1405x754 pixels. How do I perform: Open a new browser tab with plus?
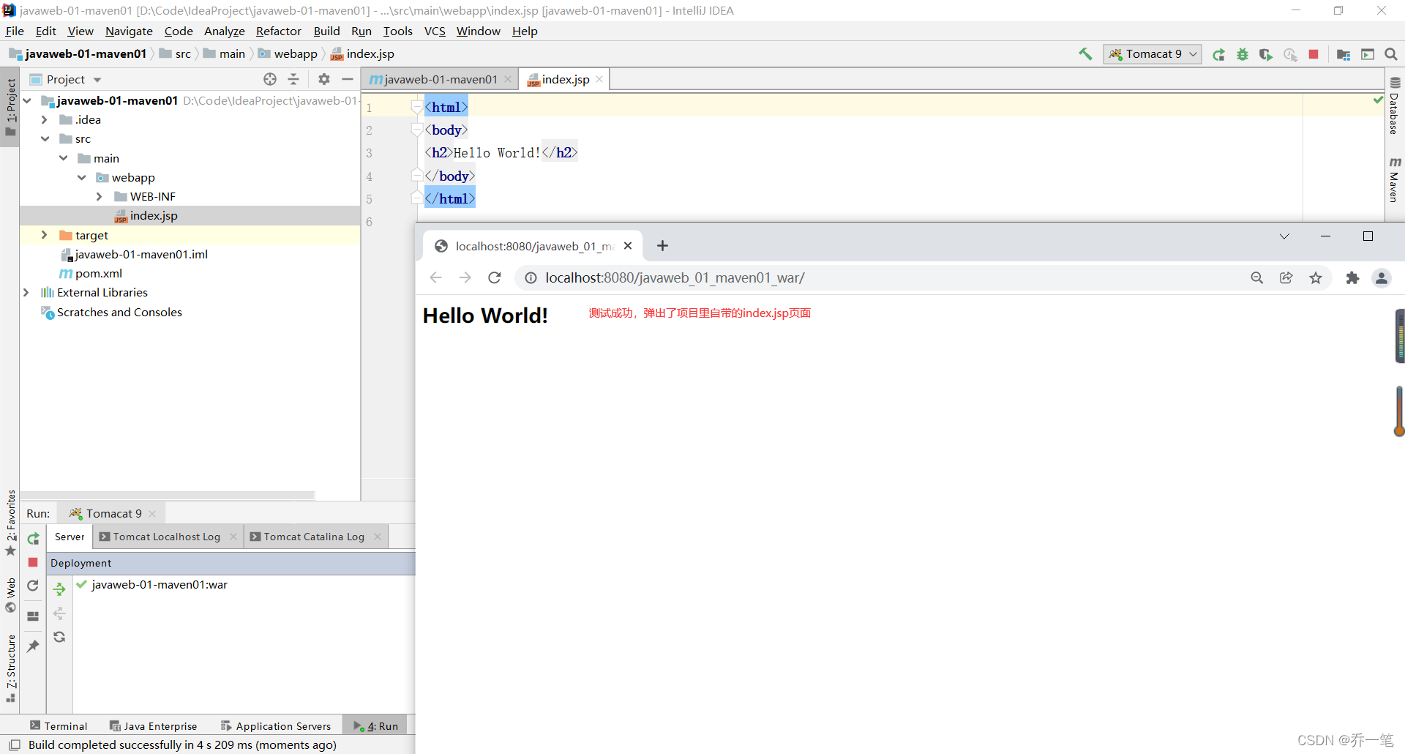click(x=662, y=246)
